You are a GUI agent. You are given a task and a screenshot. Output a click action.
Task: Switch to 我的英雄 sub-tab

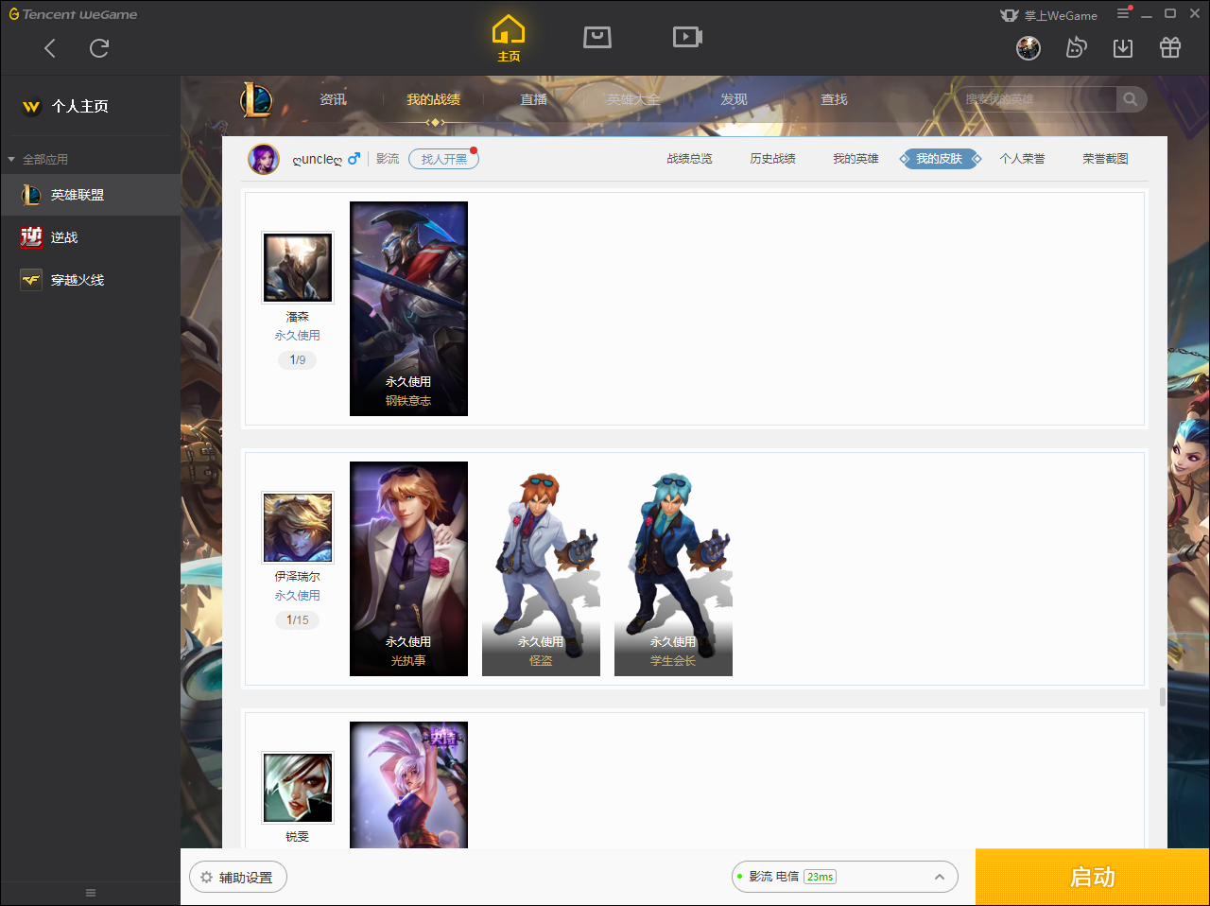856,159
